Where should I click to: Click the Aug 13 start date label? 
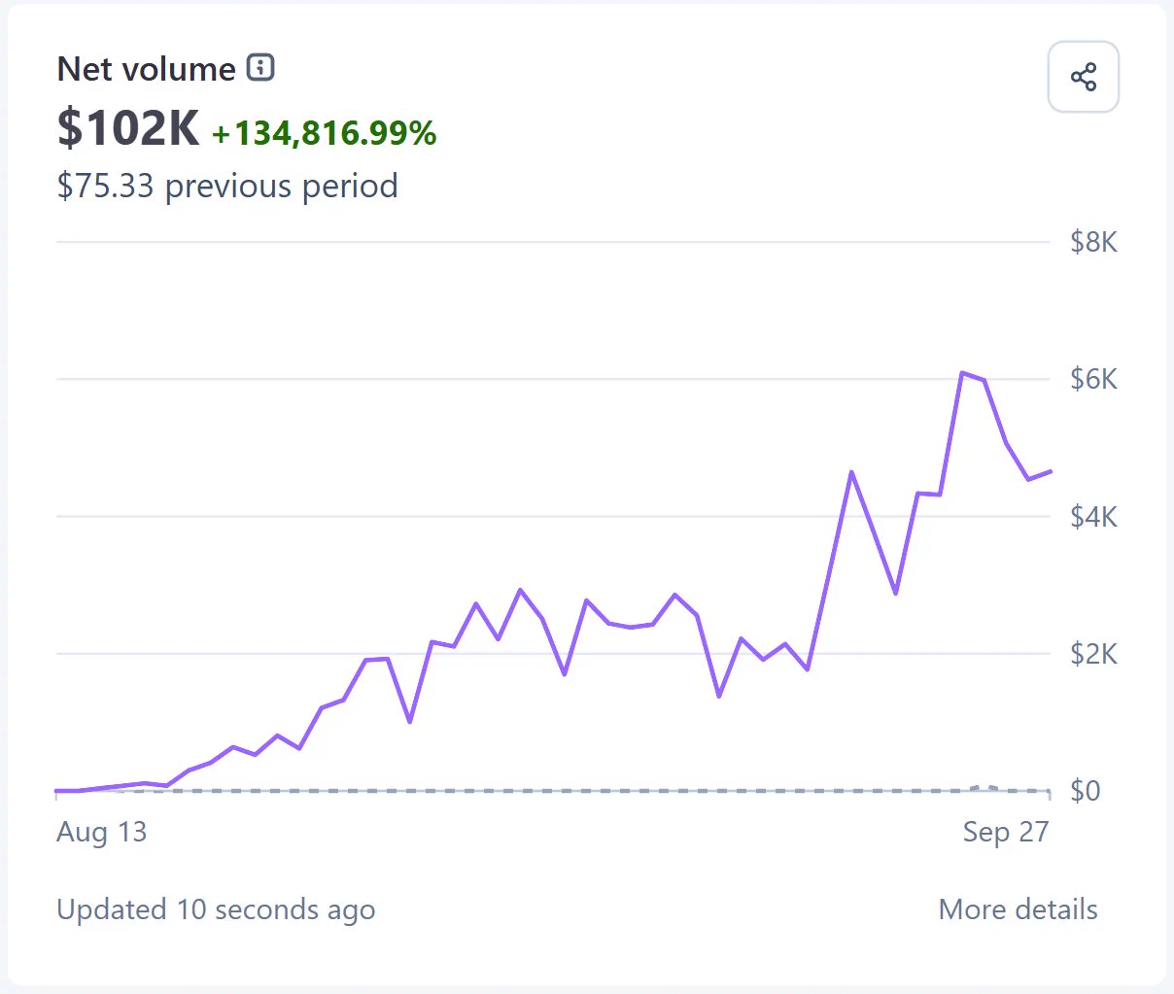tap(102, 832)
